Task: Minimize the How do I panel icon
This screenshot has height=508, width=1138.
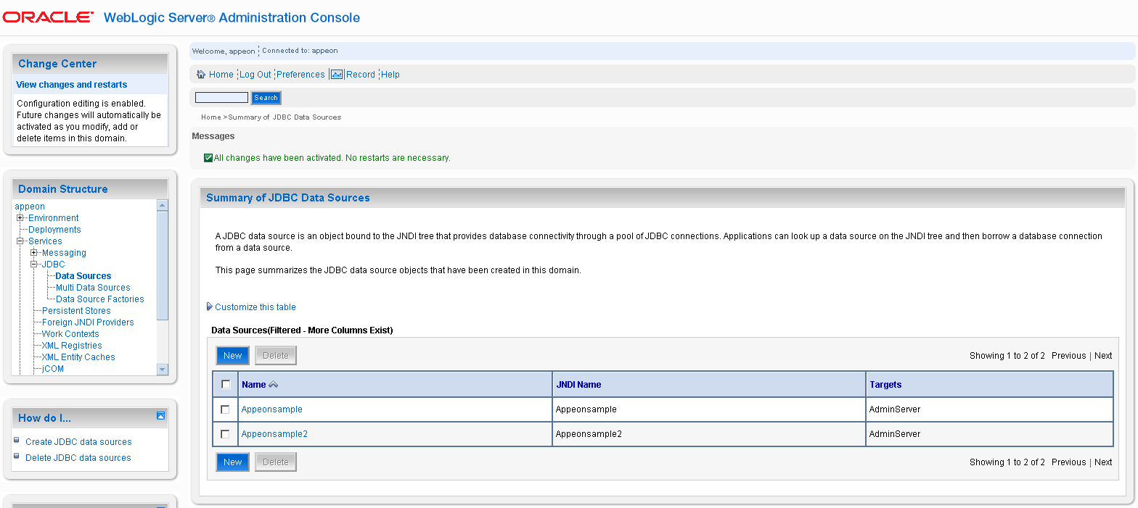Action: tap(161, 416)
